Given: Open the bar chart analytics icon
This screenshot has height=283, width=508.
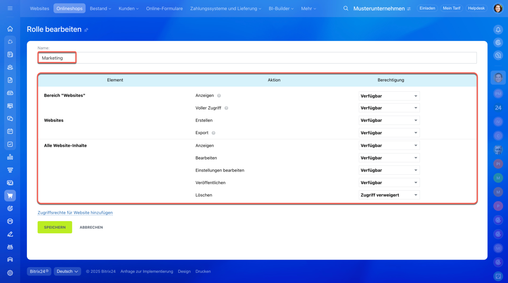Looking at the screenshot, I should click(x=10, y=157).
